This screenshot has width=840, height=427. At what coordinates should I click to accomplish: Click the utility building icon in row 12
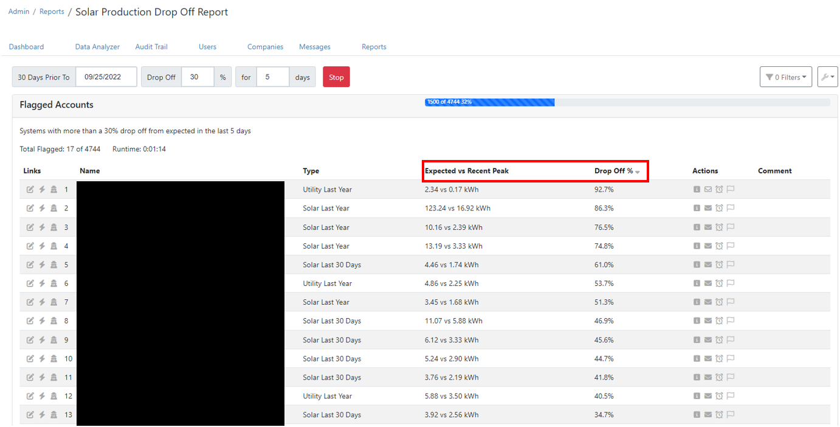pyautogui.click(x=53, y=396)
